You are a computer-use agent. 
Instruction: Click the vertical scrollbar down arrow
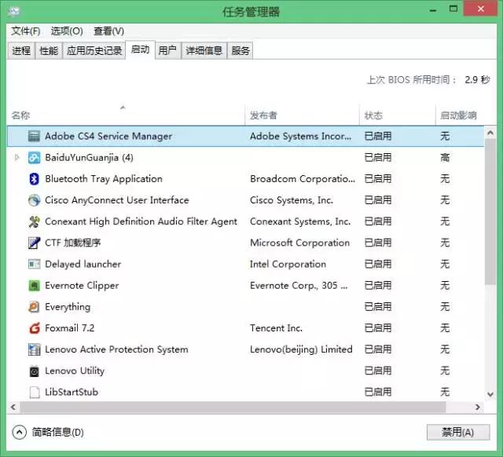[x=490, y=394]
